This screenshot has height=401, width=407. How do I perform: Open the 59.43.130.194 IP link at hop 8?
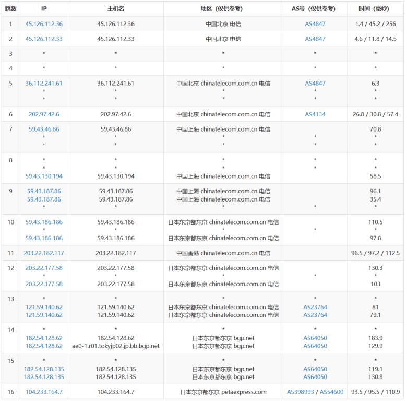[x=44, y=176]
